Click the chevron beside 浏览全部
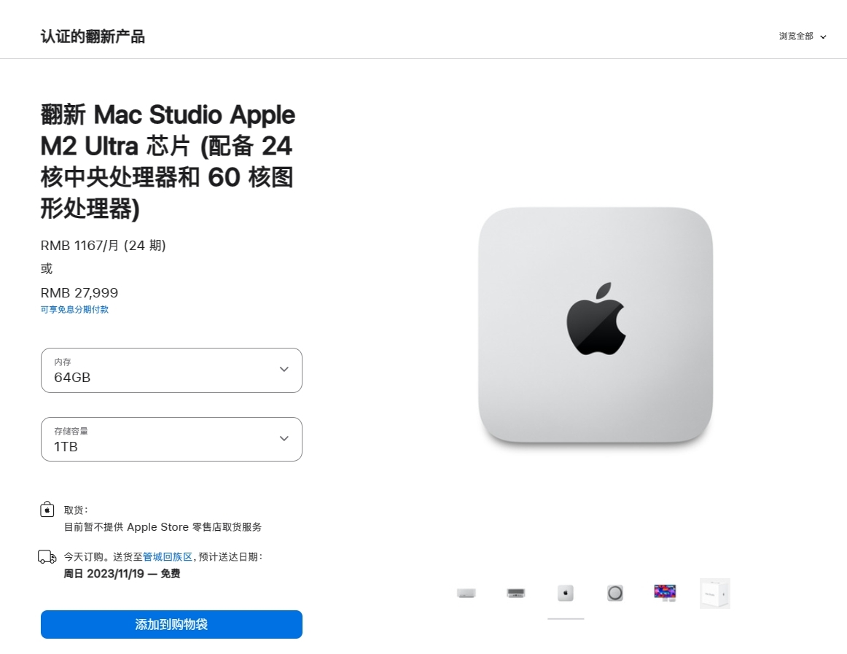 pos(823,37)
